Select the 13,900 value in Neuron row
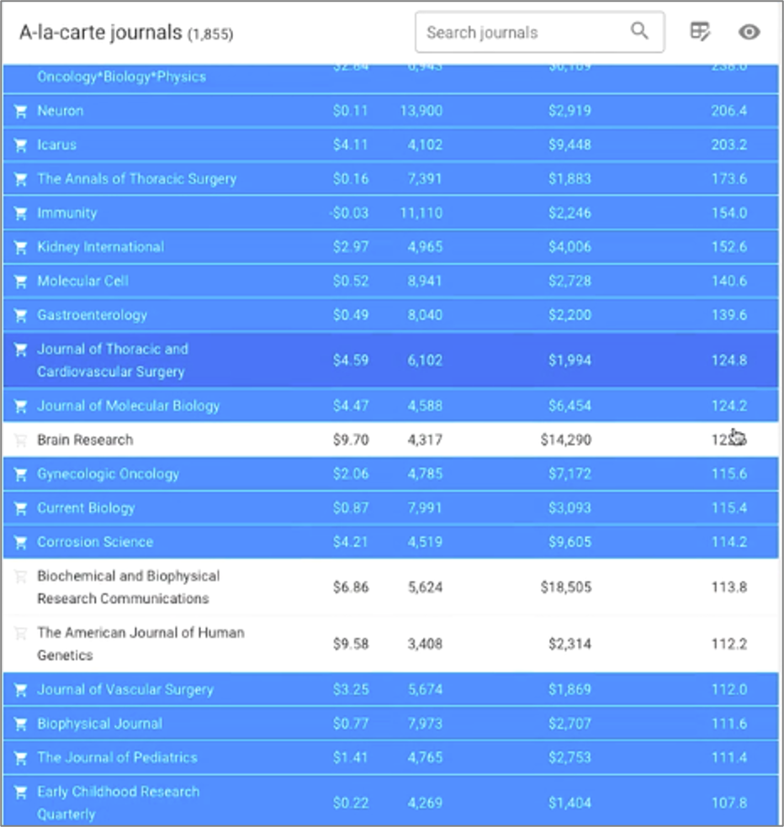The height and width of the screenshot is (827, 784). tap(421, 111)
